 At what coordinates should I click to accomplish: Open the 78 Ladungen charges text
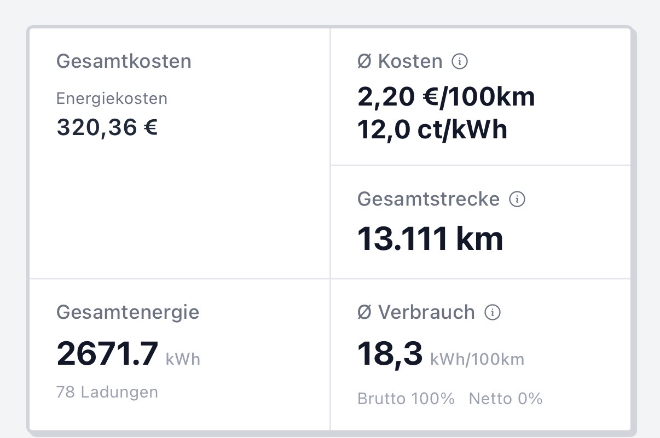point(107,392)
